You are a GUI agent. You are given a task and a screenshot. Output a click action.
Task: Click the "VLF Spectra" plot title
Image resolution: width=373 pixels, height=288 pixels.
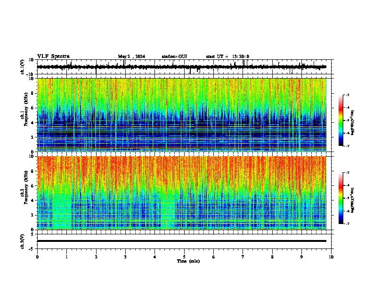coord(53,56)
